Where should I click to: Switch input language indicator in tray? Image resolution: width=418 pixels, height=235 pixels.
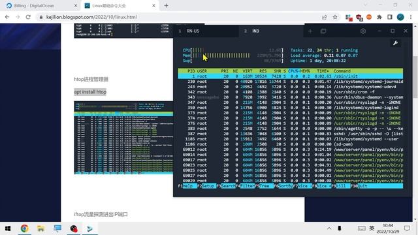(x=372, y=228)
